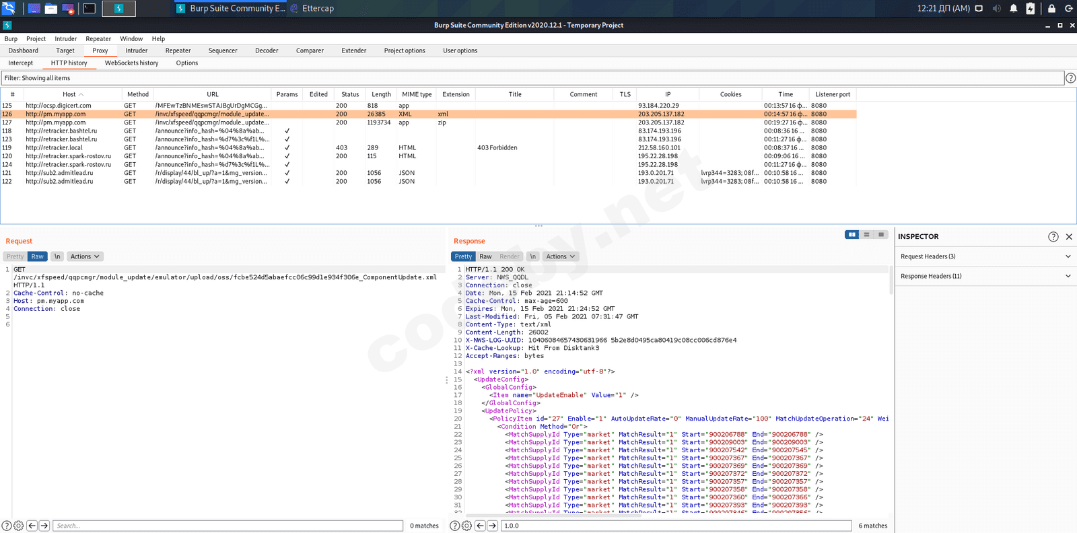Switch to the Decoder tab
The image size is (1077, 533).
[267, 50]
